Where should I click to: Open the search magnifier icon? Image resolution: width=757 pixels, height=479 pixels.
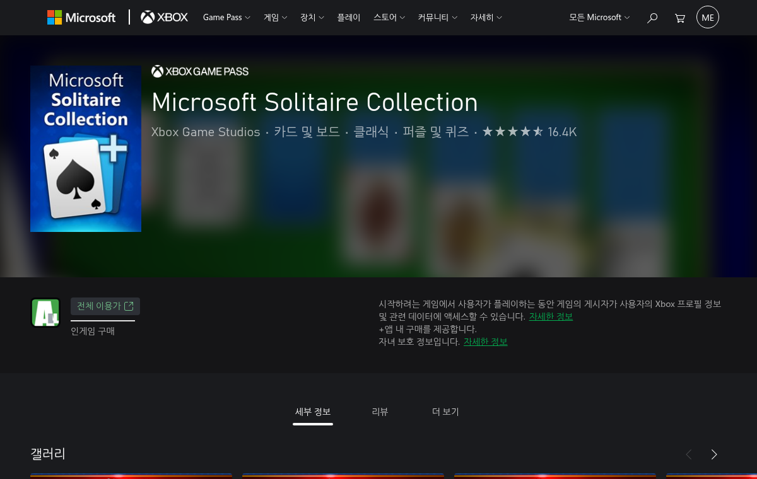[x=652, y=18]
